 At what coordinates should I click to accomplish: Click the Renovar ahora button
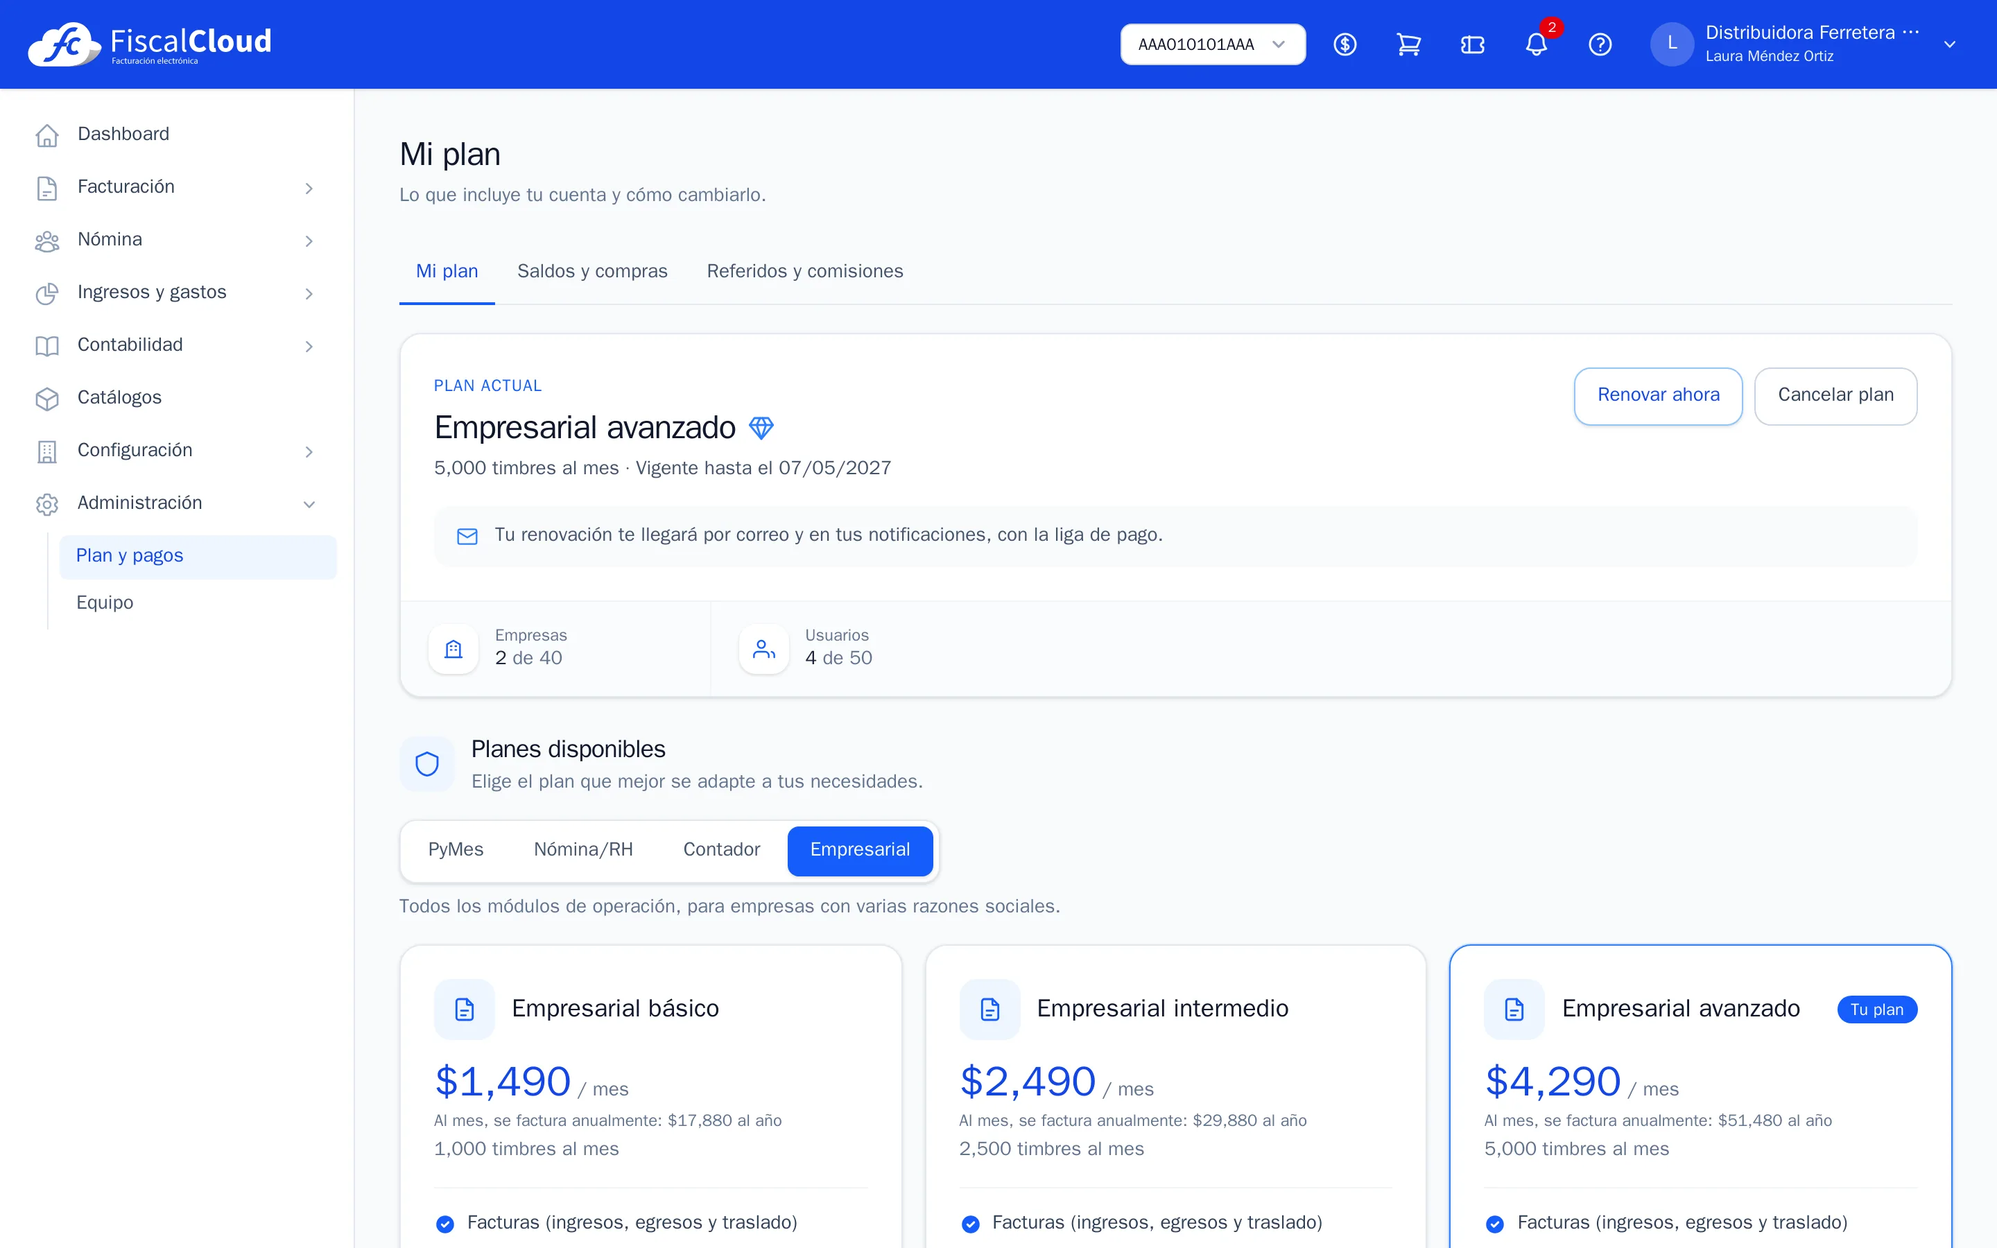[x=1658, y=396]
